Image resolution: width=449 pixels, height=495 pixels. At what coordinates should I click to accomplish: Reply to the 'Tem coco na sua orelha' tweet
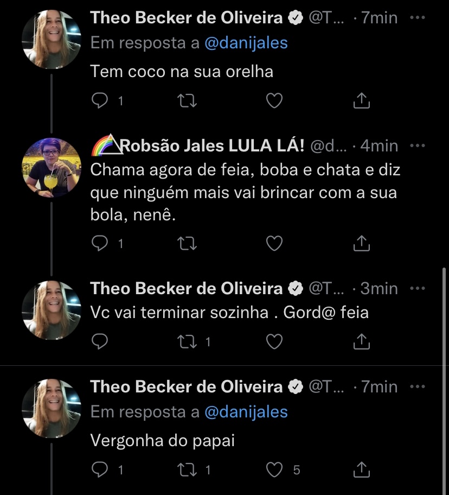click(99, 100)
